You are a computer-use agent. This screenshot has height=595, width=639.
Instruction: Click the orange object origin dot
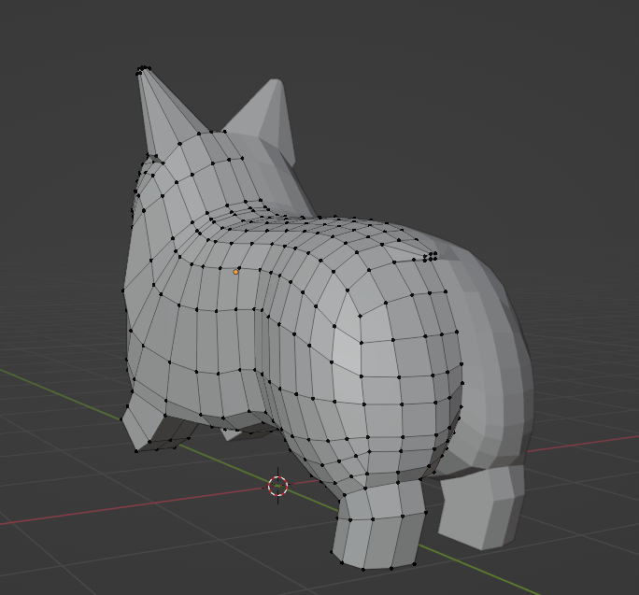pos(236,272)
